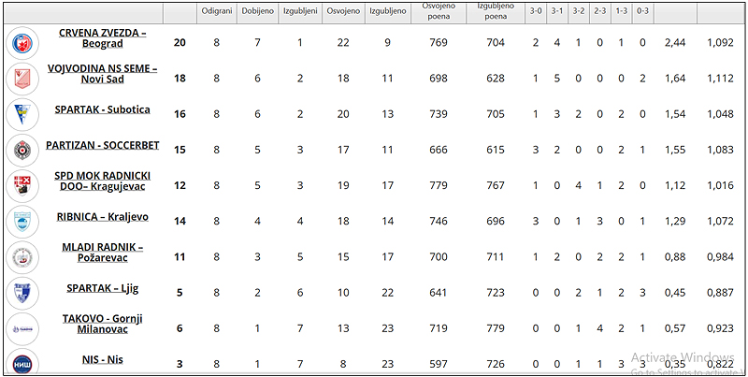Open the CRVENA ZVEZDA – Beograd team link
Image resolution: width=748 pixels, height=377 pixels.
click(102, 37)
